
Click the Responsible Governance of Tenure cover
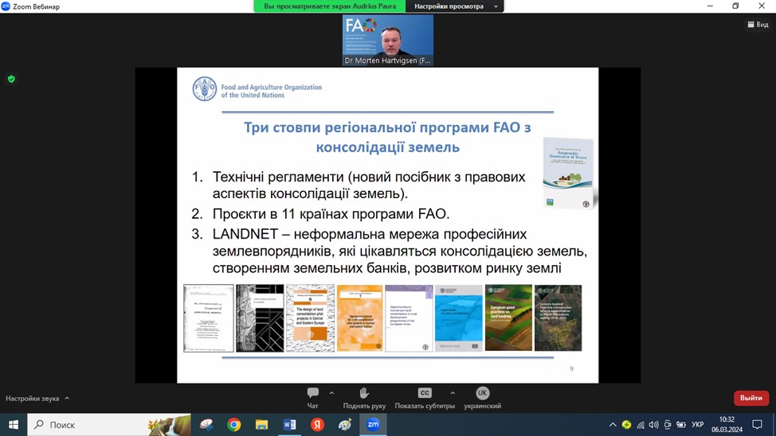pyautogui.click(x=567, y=173)
